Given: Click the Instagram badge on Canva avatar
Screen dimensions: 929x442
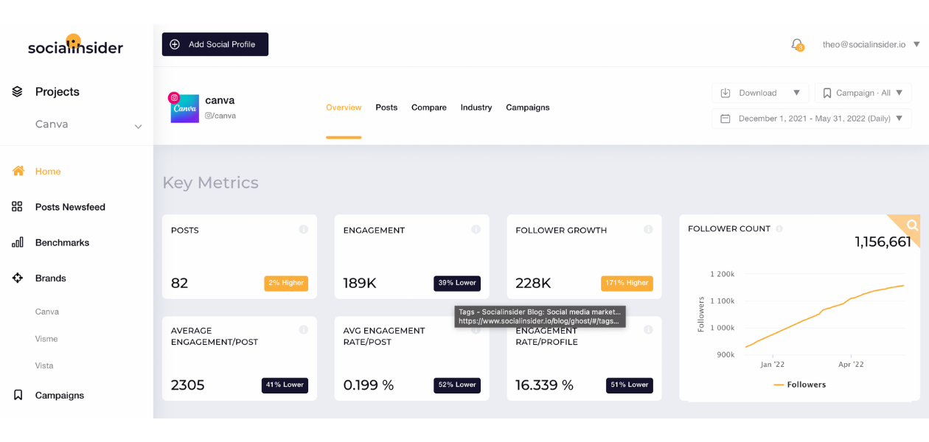Looking at the screenshot, I should tap(174, 97).
